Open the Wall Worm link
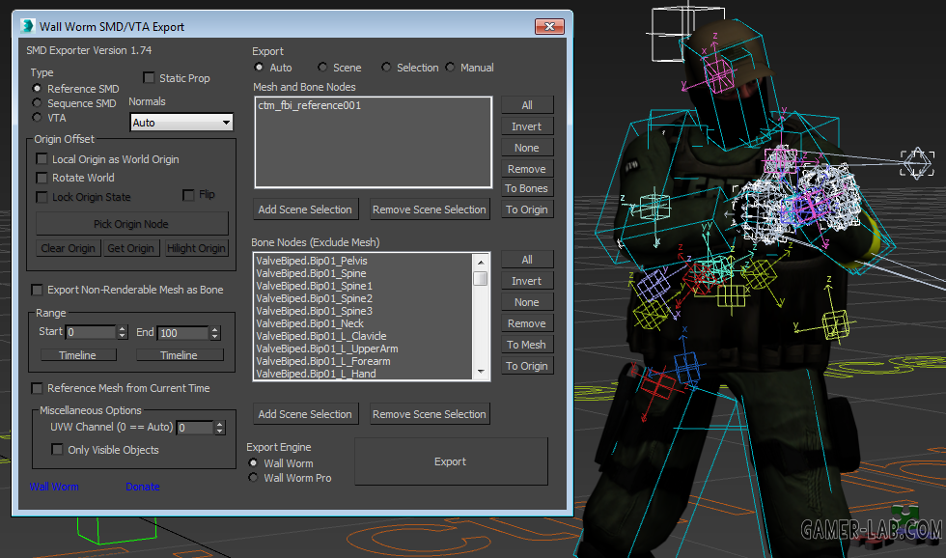Image resolution: width=946 pixels, height=558 pixels. pos(54,487)
